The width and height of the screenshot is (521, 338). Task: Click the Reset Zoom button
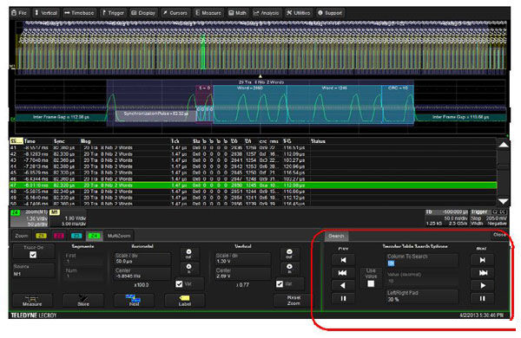[x=293, y=301]
